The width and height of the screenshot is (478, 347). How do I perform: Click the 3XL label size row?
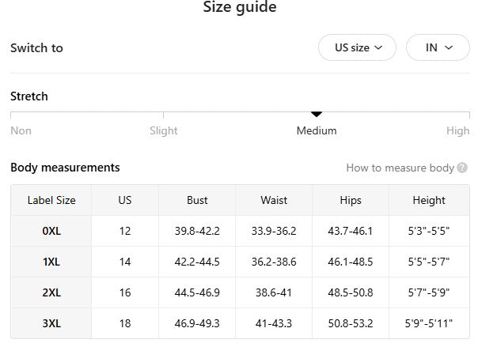[x=51, y=323]
